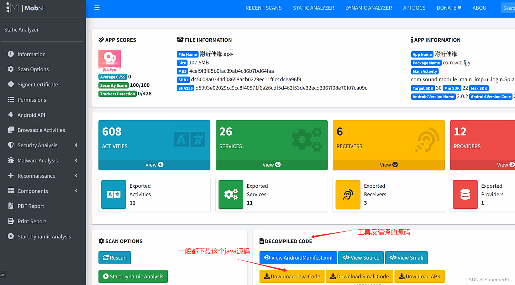Click the Security Analysis shield icon

(11, 145)
